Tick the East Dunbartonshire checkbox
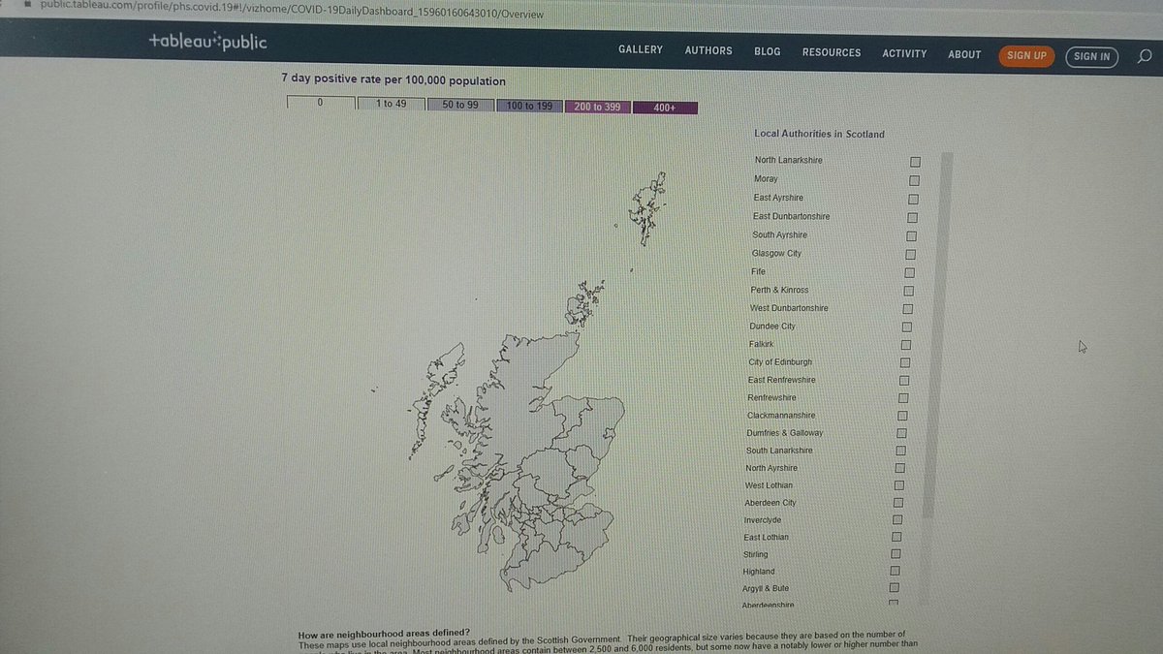Image resolution: width=1163 pixels, height=654 pixels. 912,217
